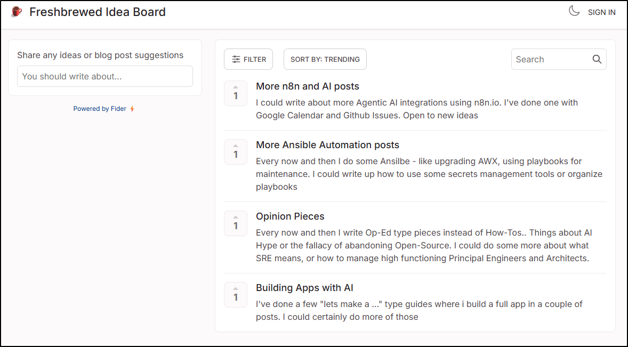The image size is (628, 347).
Task: Upvote the Opinion Pieces idea
Action: (236, 223)
